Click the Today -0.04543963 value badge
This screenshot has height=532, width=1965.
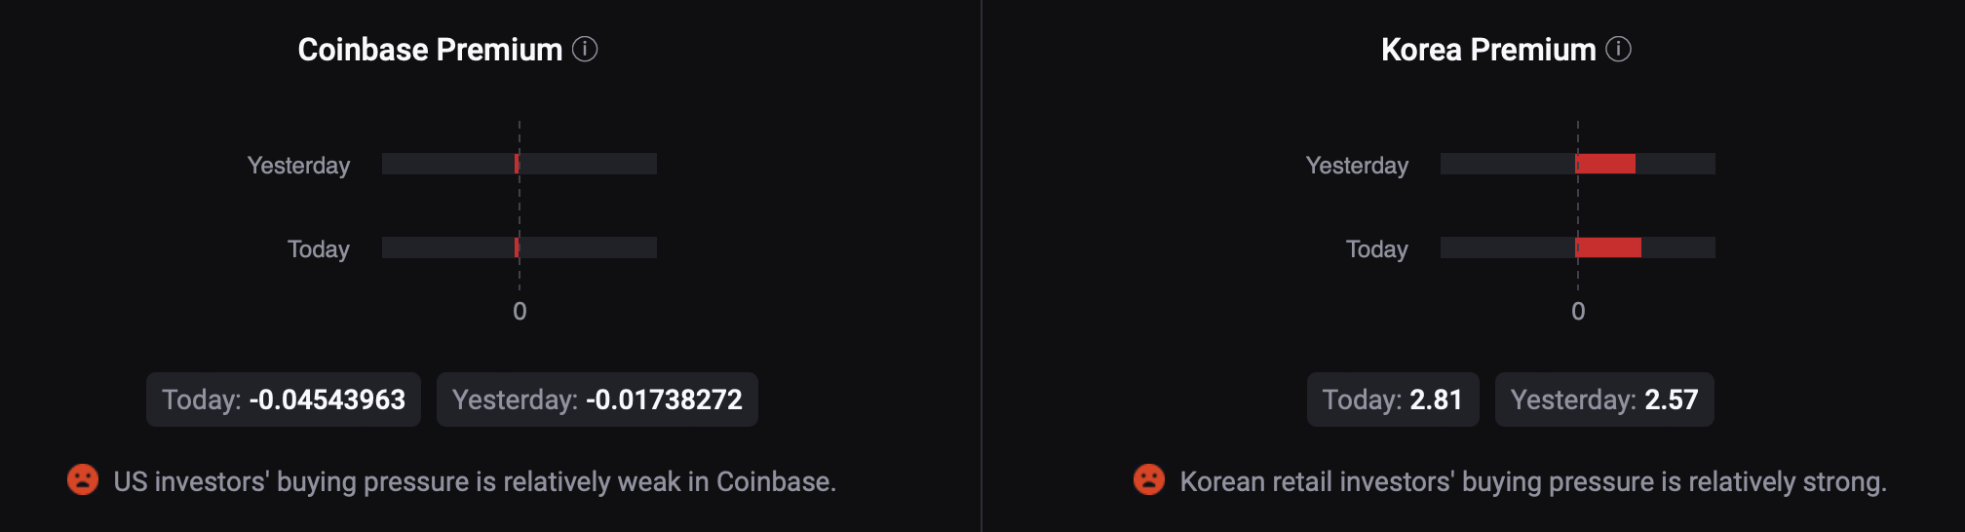[x=283, y=399]
